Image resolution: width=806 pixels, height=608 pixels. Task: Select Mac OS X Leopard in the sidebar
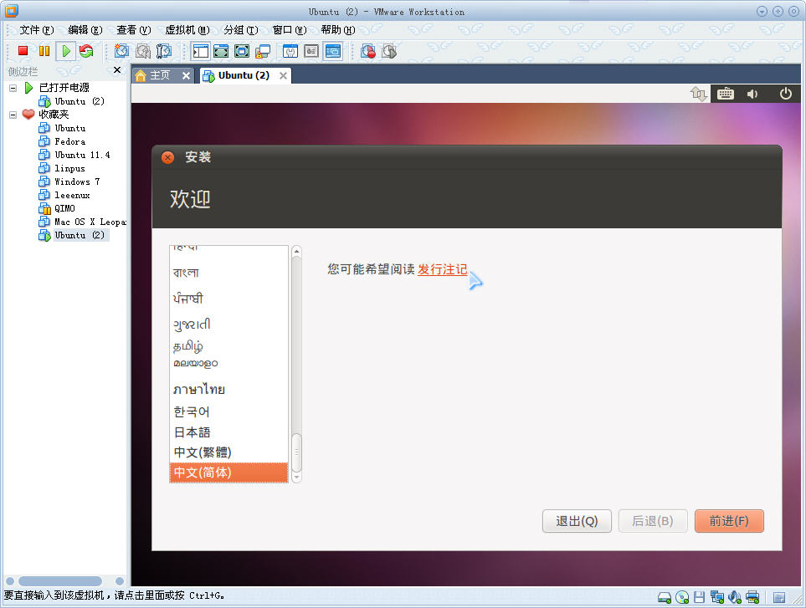pos(90,222)
